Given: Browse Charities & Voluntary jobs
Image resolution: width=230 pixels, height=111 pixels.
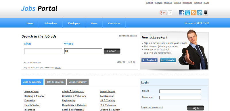Looking at the screenshot, I should click(74, 96).
